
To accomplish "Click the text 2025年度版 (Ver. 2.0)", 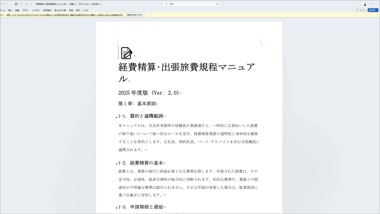I will 148,93.
